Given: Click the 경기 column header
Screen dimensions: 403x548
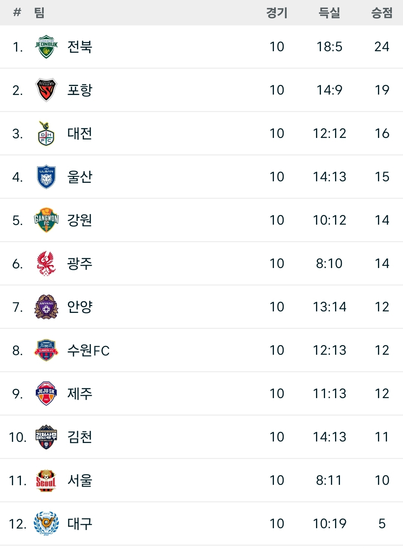Looking at the screenshot, I should coord(277,13).
